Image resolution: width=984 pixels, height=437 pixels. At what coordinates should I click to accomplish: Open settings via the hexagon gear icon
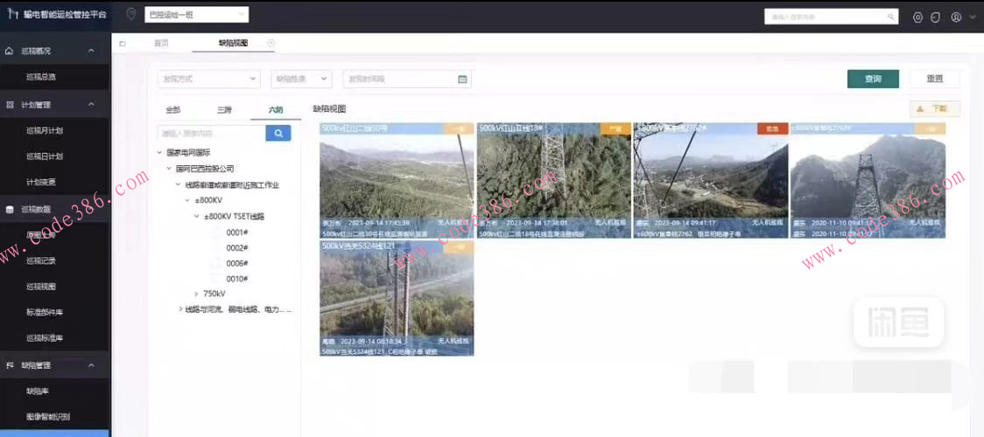(917, 17)
